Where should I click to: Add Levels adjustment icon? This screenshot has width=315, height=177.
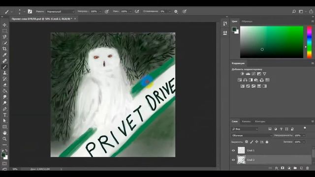click(248, 74)
